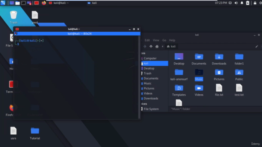Click the show desktop panel icon
262x147 pixels.
(x=11, y=3)
